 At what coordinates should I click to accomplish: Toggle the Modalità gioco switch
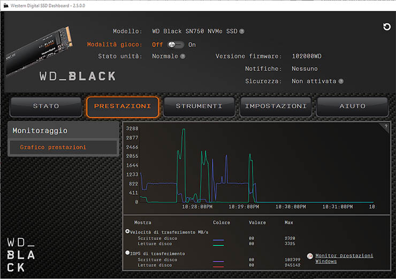pos(176,45)
